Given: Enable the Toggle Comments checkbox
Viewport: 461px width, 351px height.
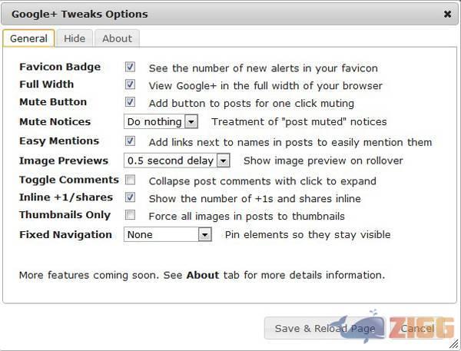Looking at the screenshot, I should 131,180.
